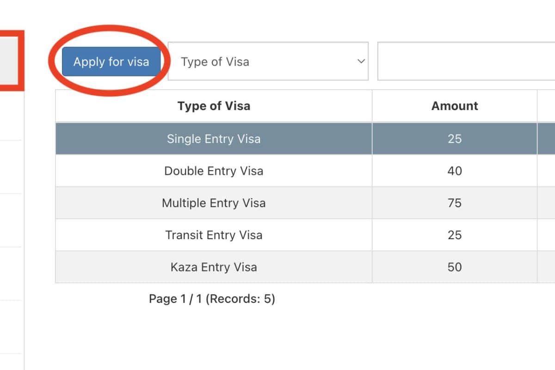The width and height of the screenshot is (555, 370).
Task: Click amount 25 in Single Entry Visa row
Action: coord(455,139)
